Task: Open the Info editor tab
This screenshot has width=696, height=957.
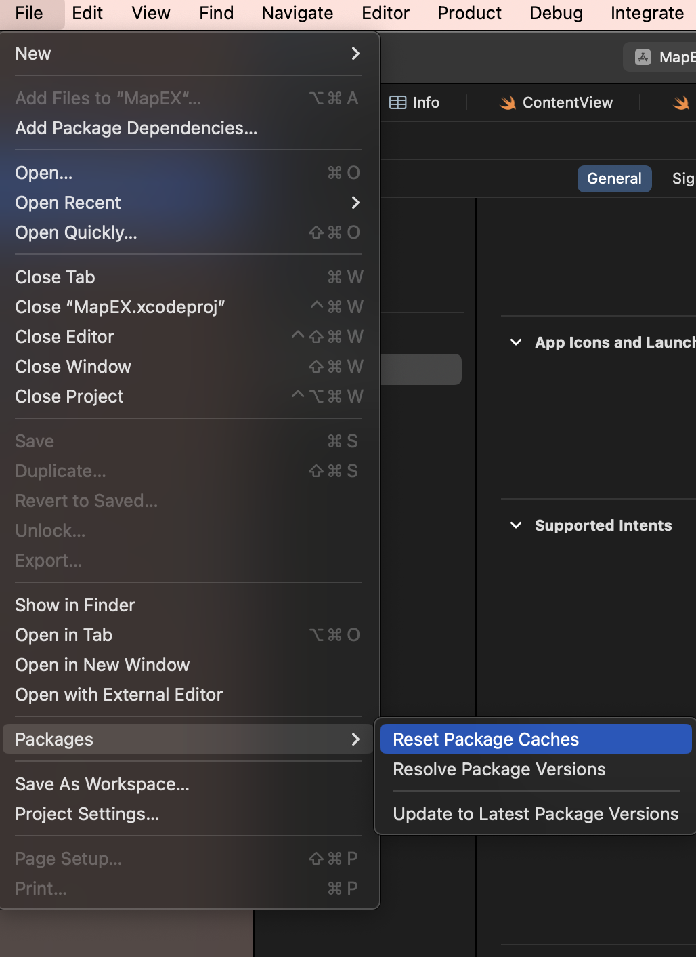Action: (414, 102)
